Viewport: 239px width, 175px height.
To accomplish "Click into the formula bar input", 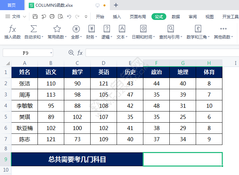I will (x=162, y=53).
